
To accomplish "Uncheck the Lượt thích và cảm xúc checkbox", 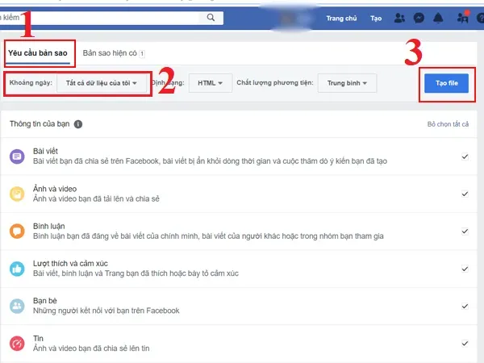I will (x=465, y=269).
